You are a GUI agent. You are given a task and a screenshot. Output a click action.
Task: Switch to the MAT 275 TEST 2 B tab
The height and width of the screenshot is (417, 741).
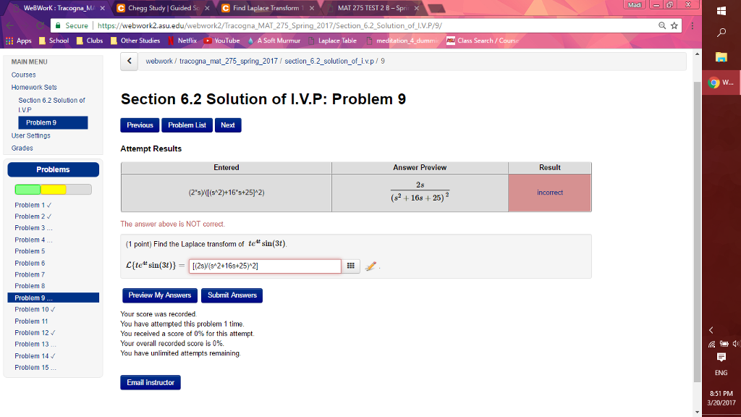coord(373,8)
